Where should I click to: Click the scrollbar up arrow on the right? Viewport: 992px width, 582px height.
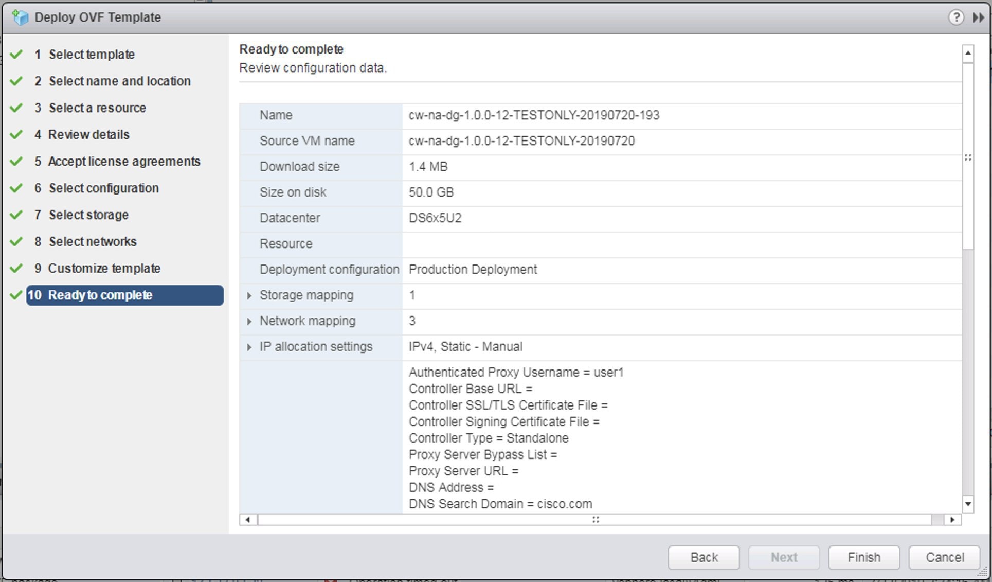click(968, 52)
